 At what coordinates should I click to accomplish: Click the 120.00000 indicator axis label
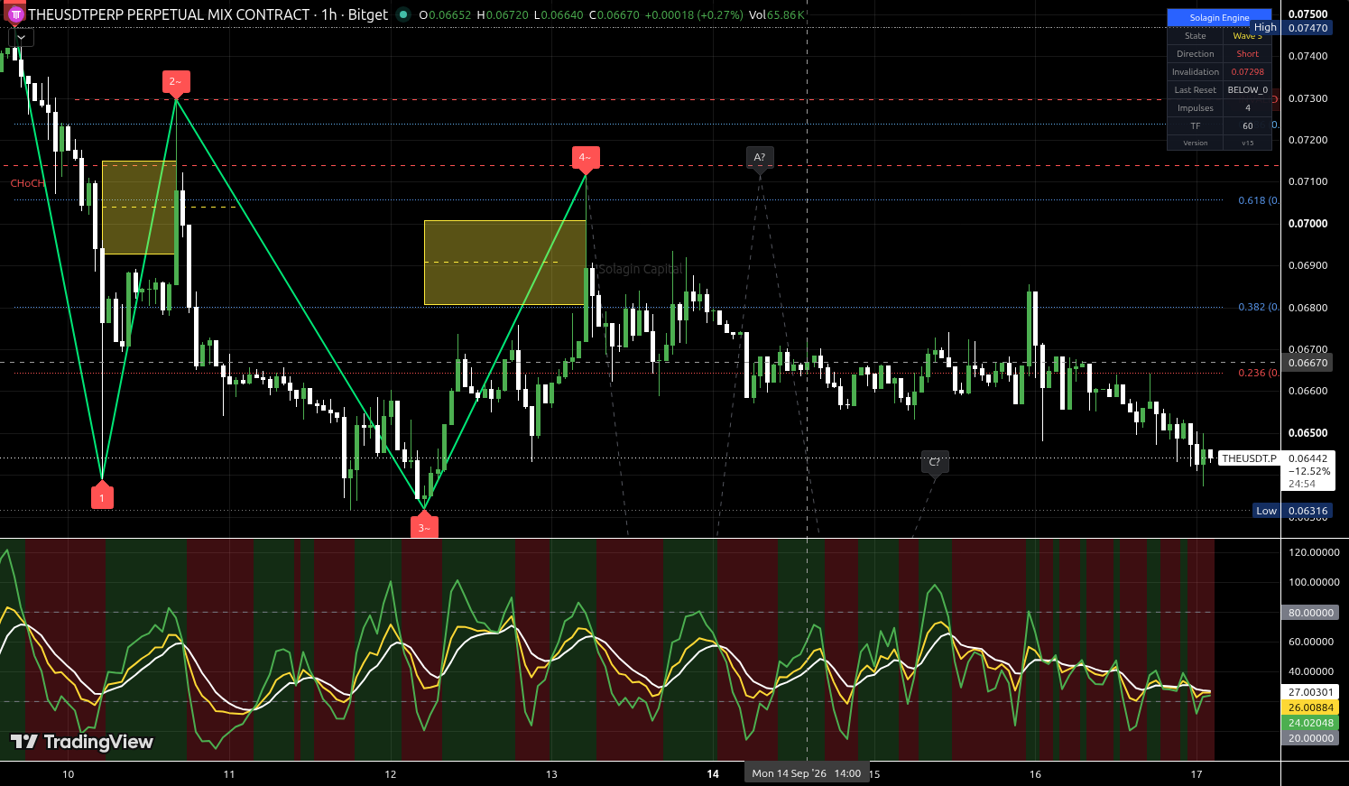coord(1314,552)
